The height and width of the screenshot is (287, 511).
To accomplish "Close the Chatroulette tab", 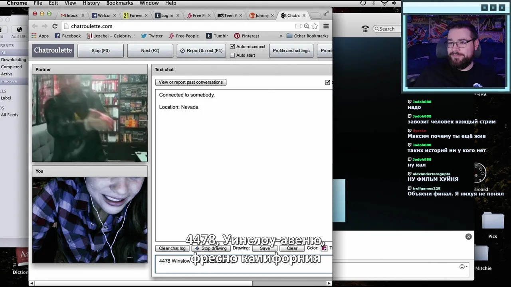I will 304,16.
